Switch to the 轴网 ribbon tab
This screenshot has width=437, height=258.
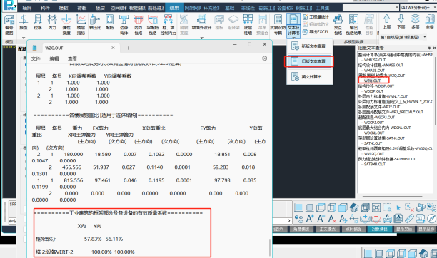click(x=27, y=8)
